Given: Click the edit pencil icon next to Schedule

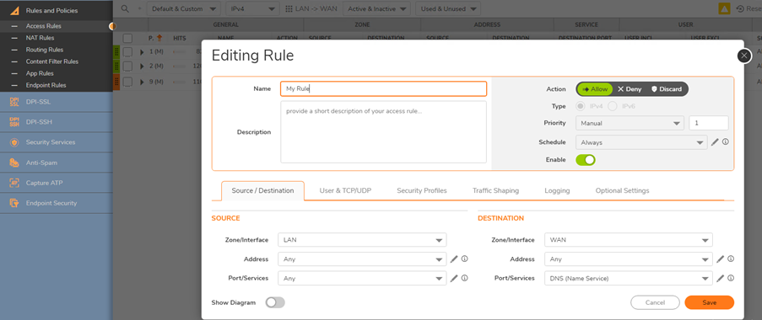Looking at the screenshot, I should pos(715,142).
